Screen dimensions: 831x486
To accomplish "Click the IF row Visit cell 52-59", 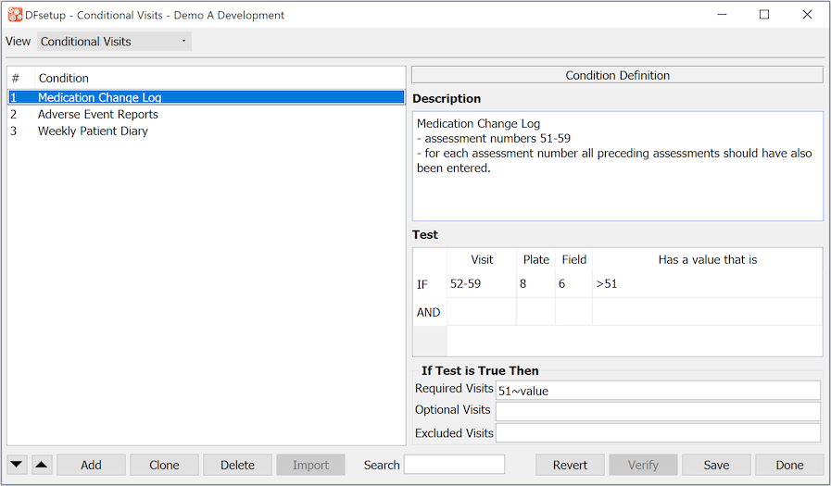I will (481, 284).
